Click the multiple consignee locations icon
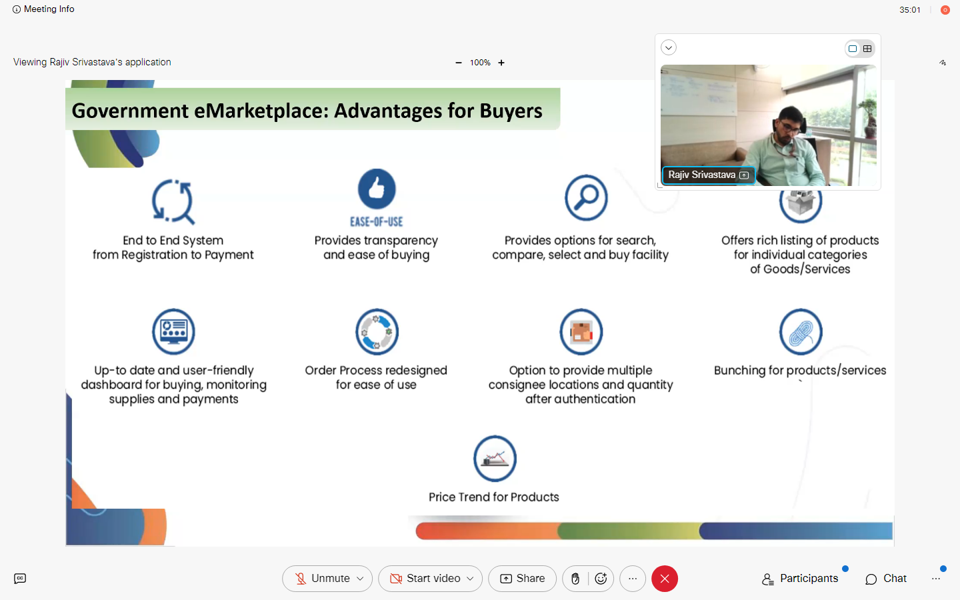Viewport: 960px width, 600px height. pos(581,332)
